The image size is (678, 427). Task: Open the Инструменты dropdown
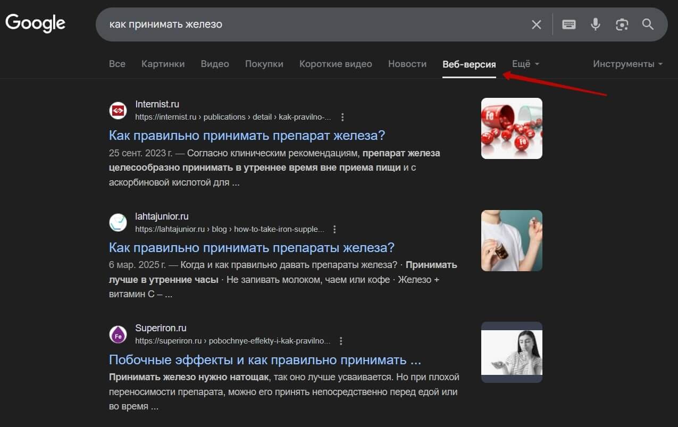coord(628,64)
